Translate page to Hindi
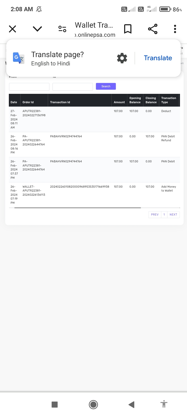 [158, 58]
